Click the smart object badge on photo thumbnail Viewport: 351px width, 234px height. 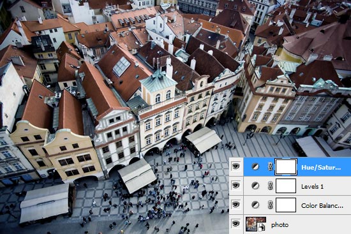262,227
